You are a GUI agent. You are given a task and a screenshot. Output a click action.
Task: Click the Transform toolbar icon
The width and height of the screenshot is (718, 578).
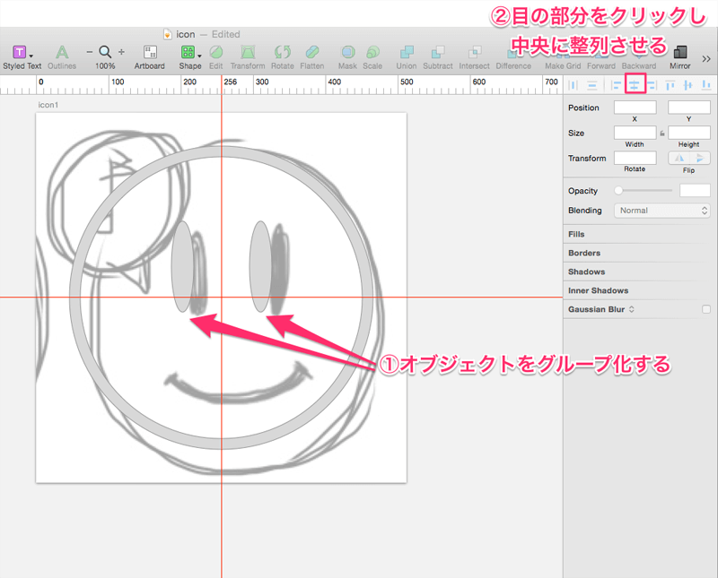pos(248,52)
